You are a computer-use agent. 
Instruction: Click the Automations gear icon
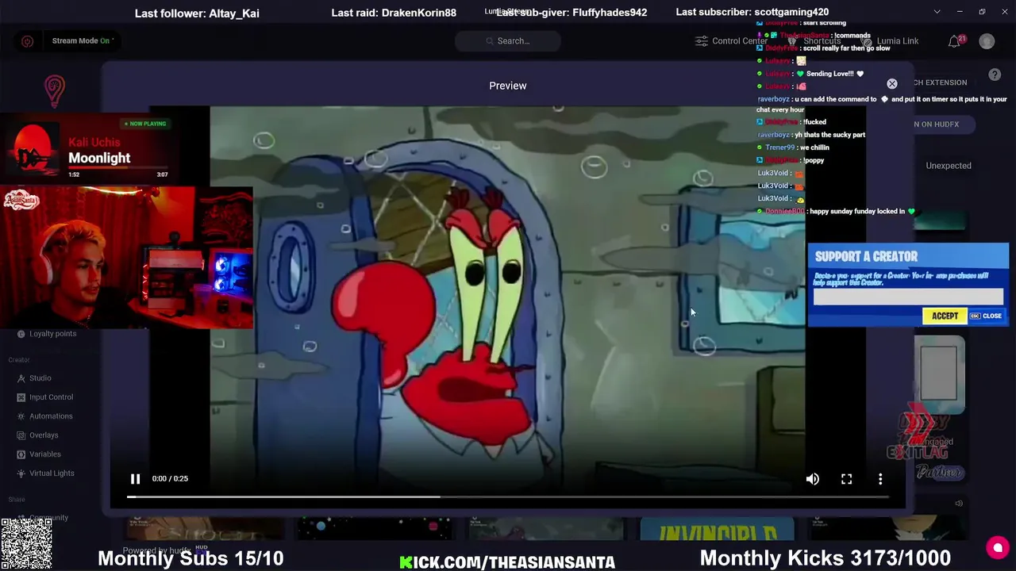coord(21,416)
